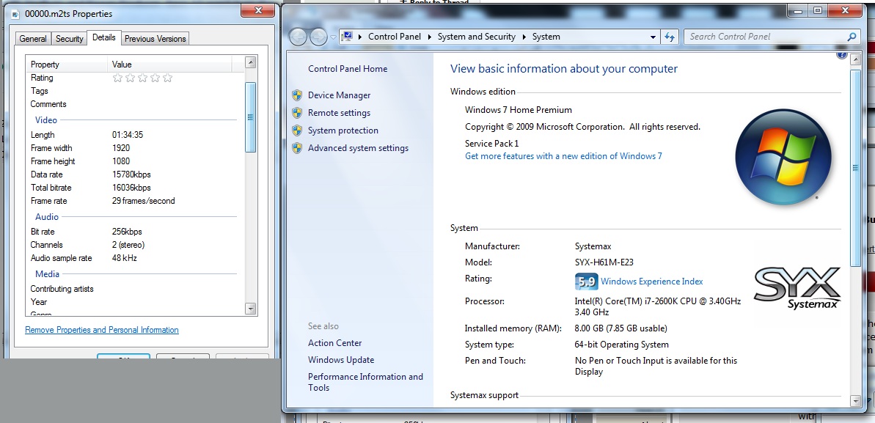The image size is (875, 423).
Task: Click the shield icon beside Remote settings
Action: [x=297, y=113]
